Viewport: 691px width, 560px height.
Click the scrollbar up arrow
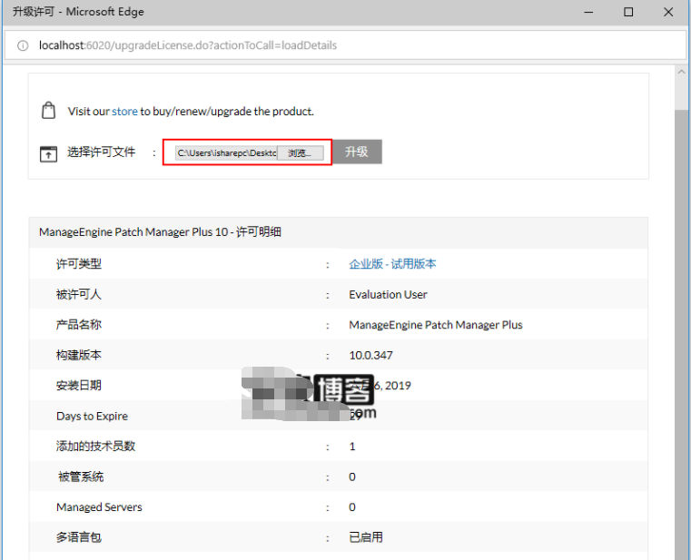tap(681, 72)
